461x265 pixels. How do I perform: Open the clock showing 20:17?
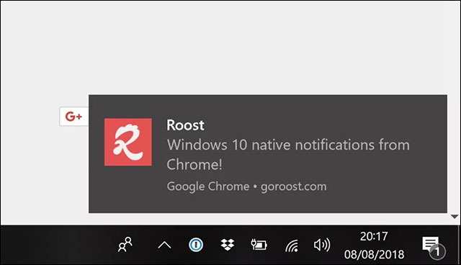coord(374,236)
